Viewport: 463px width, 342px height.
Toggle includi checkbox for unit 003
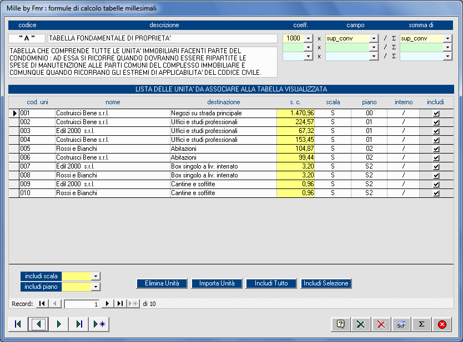[x=436, y=131]
